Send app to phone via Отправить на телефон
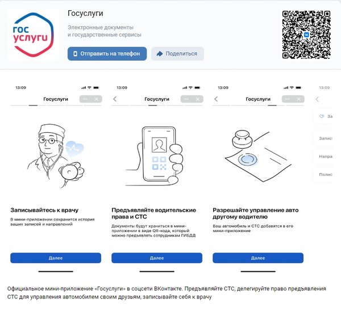Image resolution: width=341 pixels, height=312 pixels. coord(107,54)
